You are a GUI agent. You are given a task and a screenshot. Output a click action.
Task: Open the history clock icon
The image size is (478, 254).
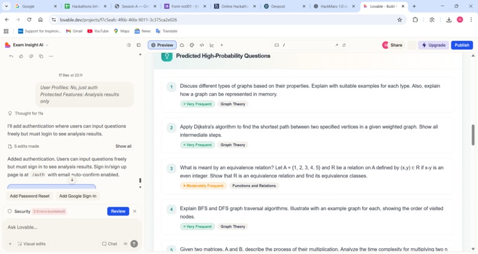(x=129, y=45)
